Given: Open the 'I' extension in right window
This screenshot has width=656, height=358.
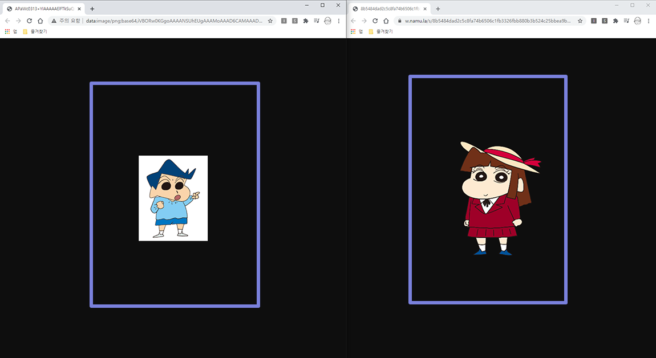Looking at the screenshot, I should [x=594, y=21].
